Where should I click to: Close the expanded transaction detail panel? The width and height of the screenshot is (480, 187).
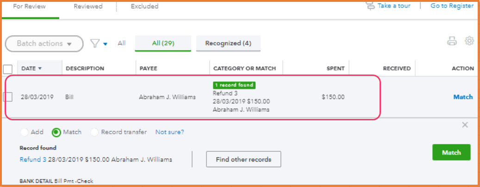coord(465,125)
